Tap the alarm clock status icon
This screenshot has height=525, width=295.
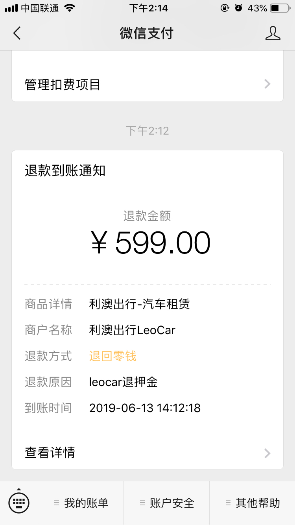(238, 8)
